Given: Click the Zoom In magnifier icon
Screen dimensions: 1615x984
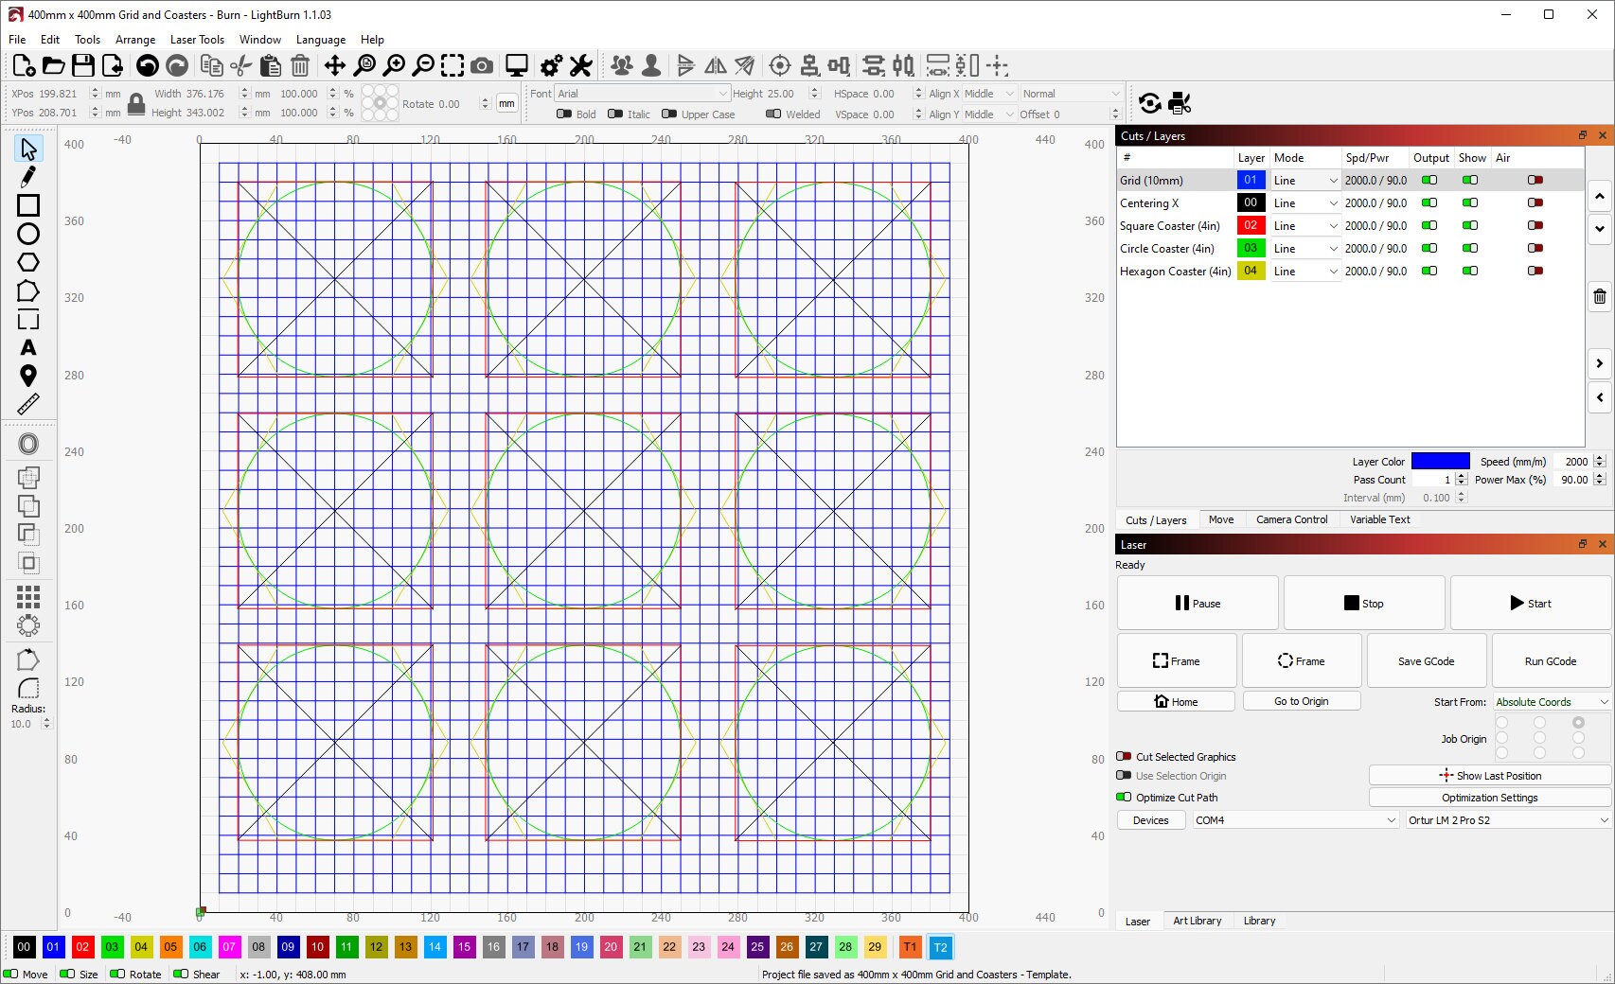Looking at the screenshot, I should pyautogui.click(x=394, y=65).
